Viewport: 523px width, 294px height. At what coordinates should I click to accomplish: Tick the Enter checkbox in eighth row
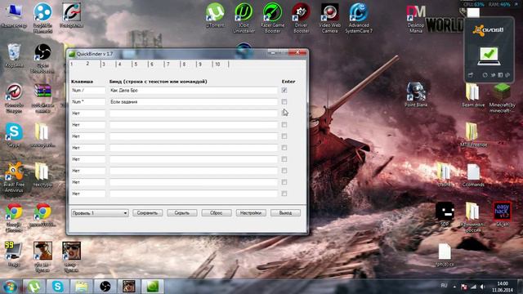click(x=284, y=171)
